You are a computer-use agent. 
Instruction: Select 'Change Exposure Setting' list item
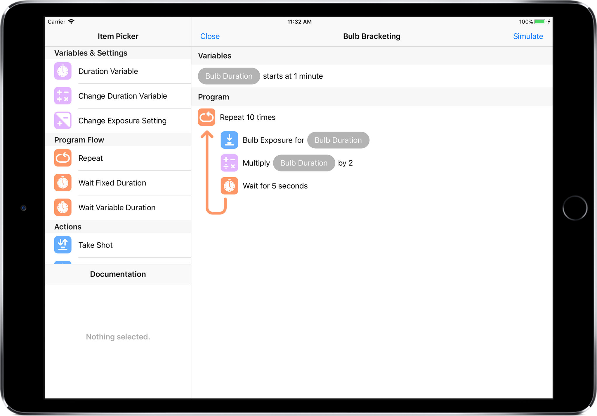pos(118,121)
